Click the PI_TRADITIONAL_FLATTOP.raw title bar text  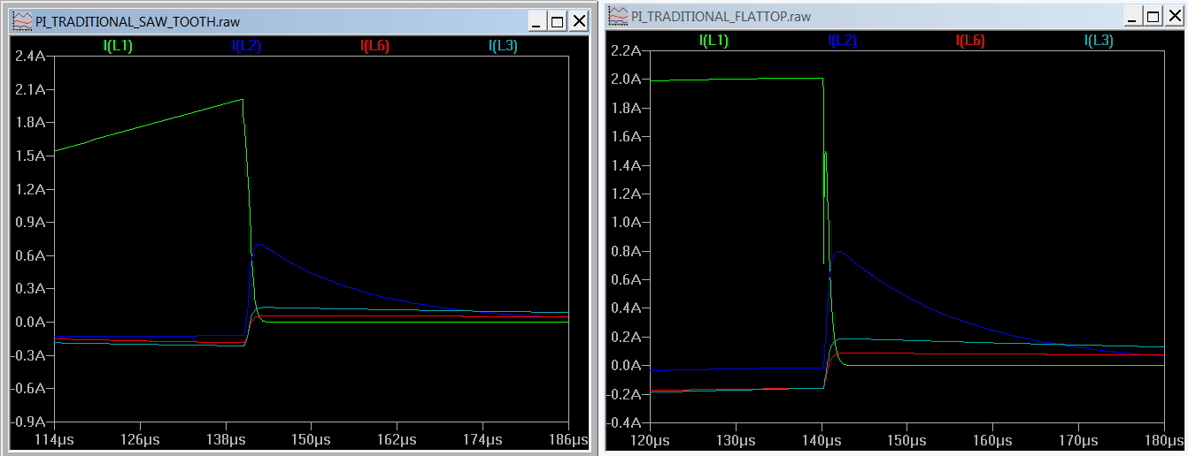[721, 17]
